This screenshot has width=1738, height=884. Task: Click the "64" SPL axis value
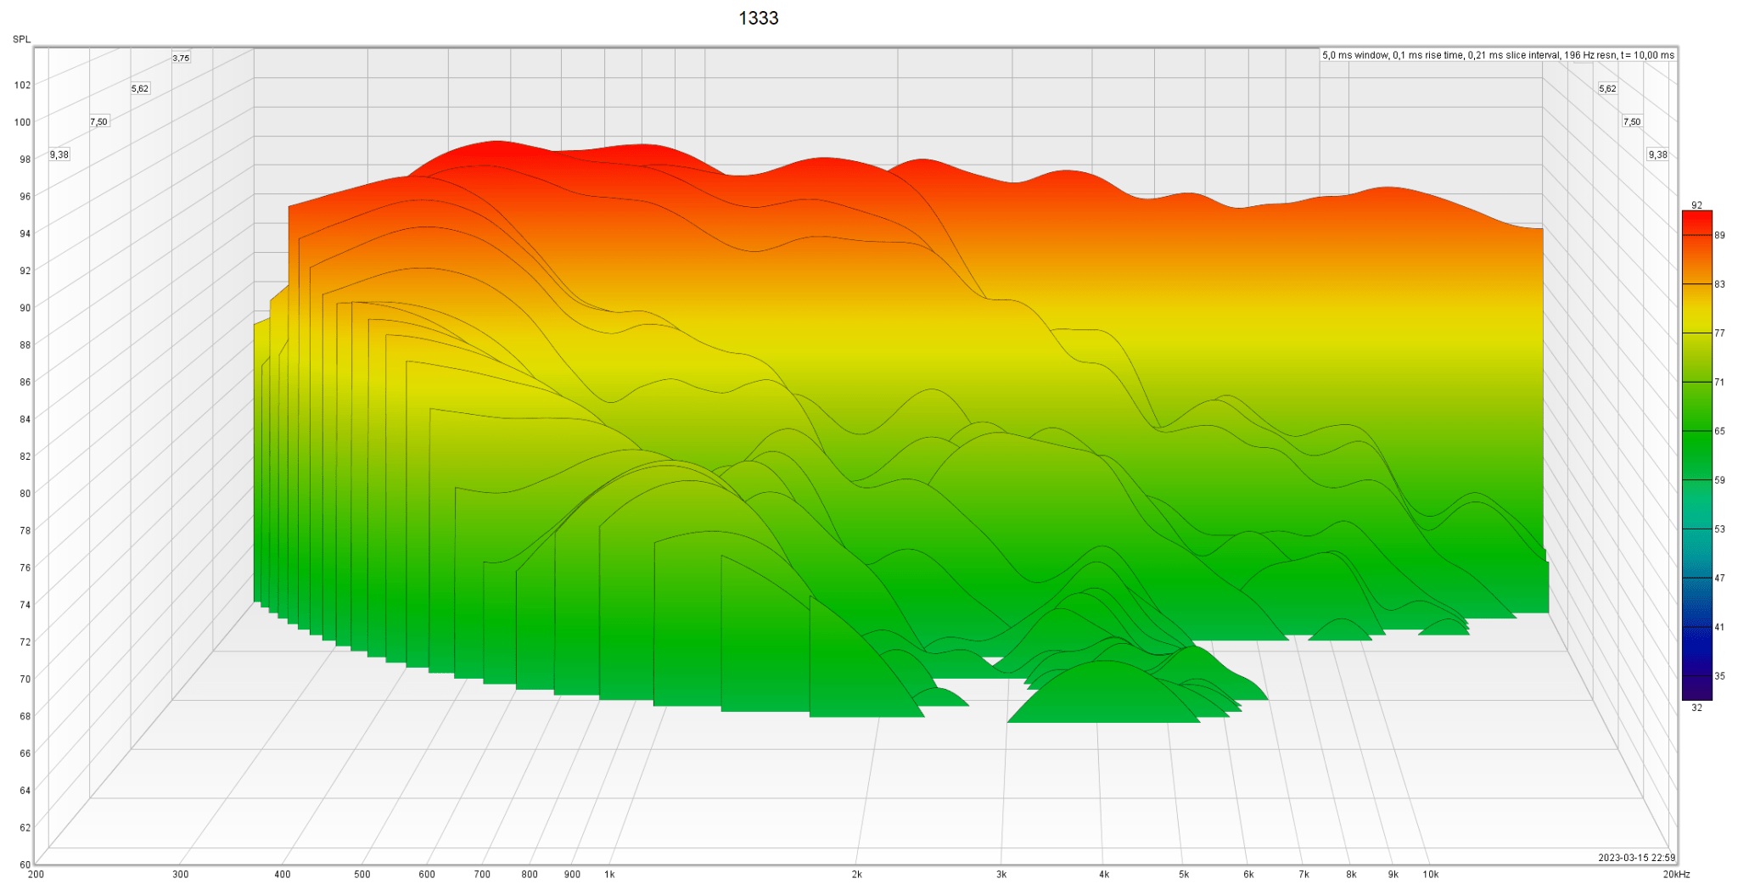(25, 790)
